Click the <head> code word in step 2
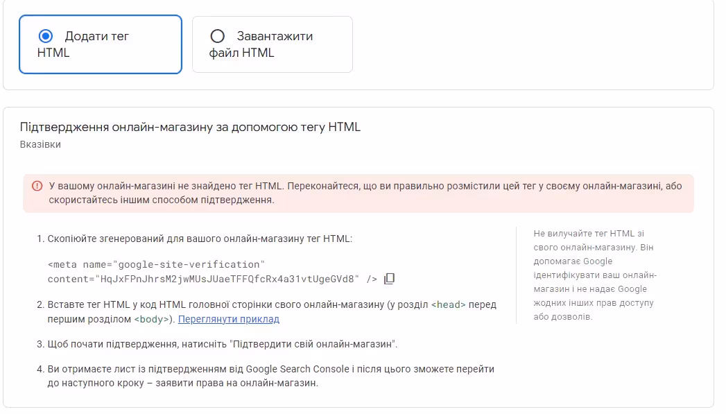 448,304
